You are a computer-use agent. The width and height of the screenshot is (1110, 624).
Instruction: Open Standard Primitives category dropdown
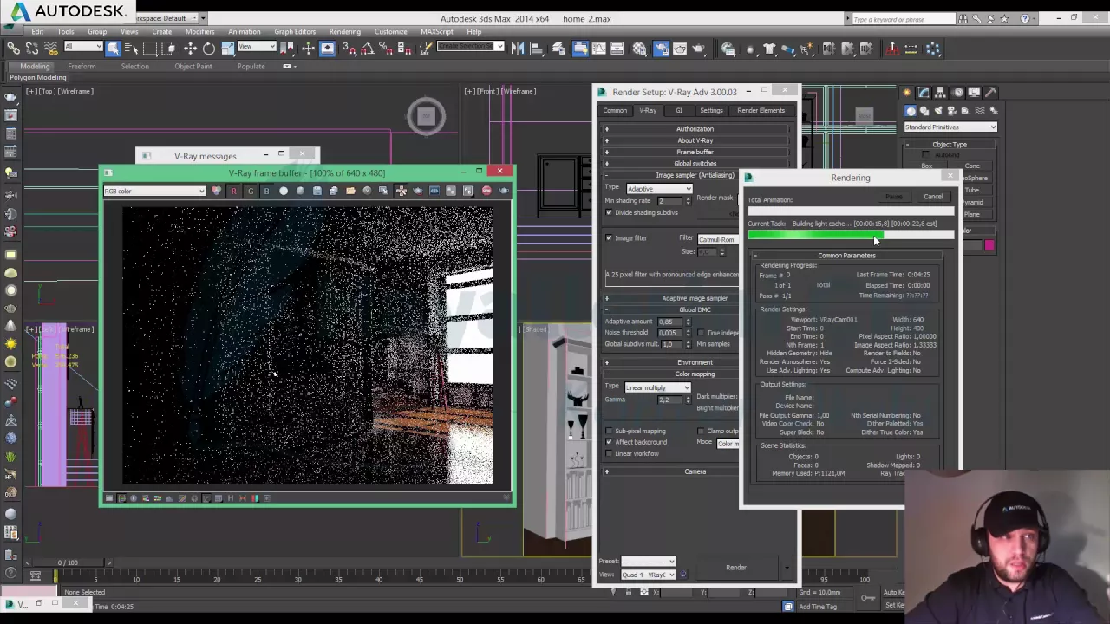[950, 127]
